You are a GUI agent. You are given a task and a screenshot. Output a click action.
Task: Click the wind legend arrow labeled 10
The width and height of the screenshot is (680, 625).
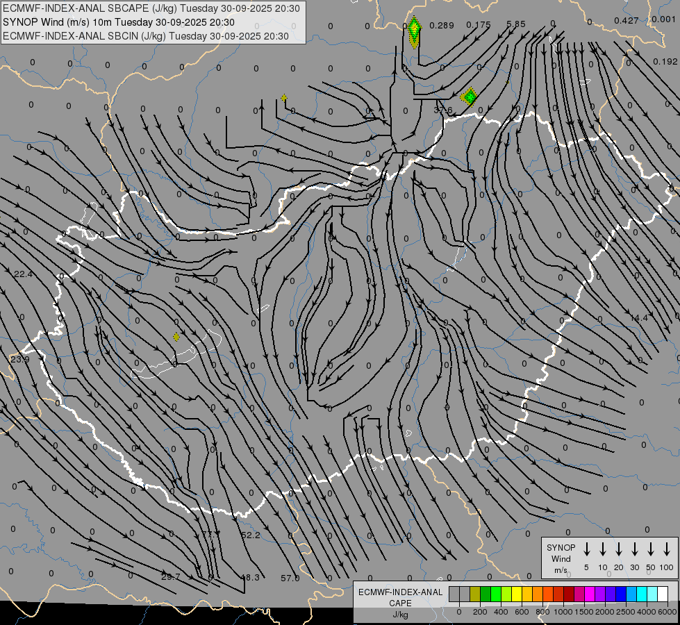tap(603, 549)
